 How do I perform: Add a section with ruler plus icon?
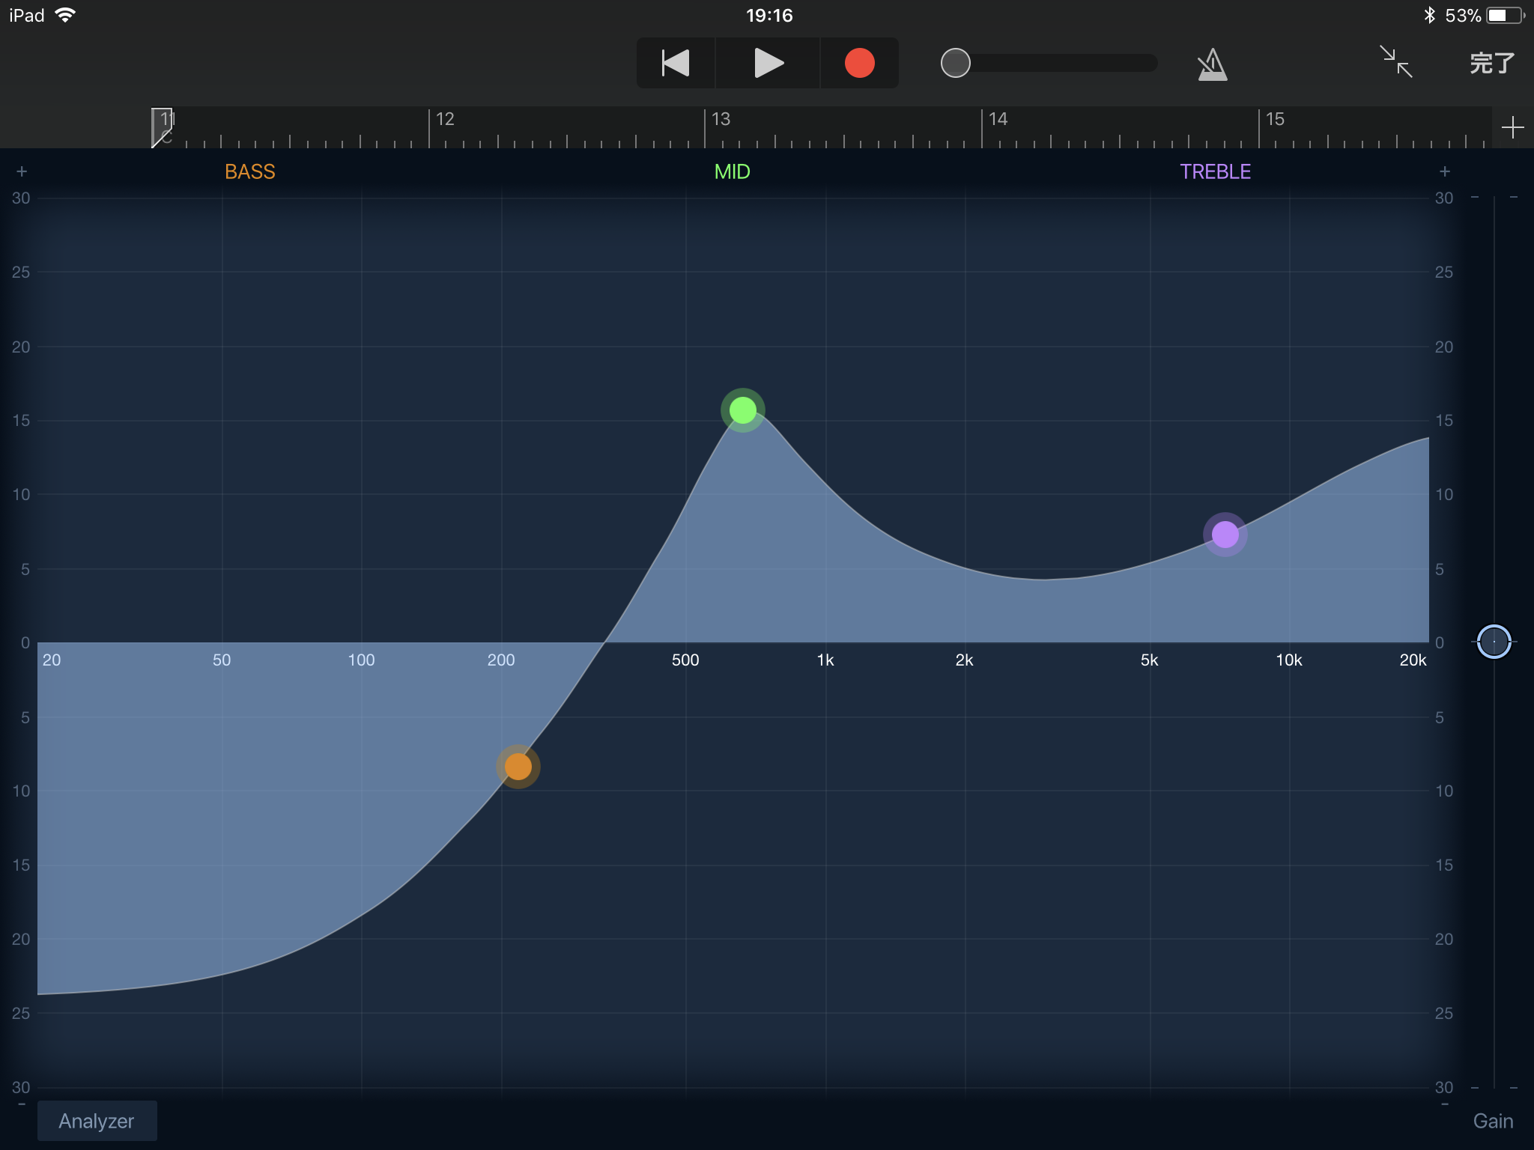[1512, 127]
